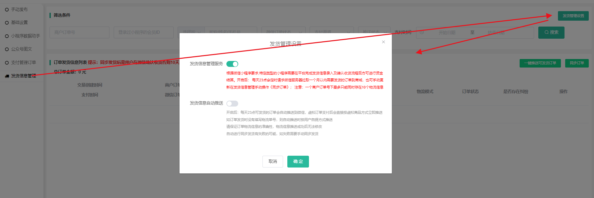Click the circle icon next to 手动发布

click(7, 10)
